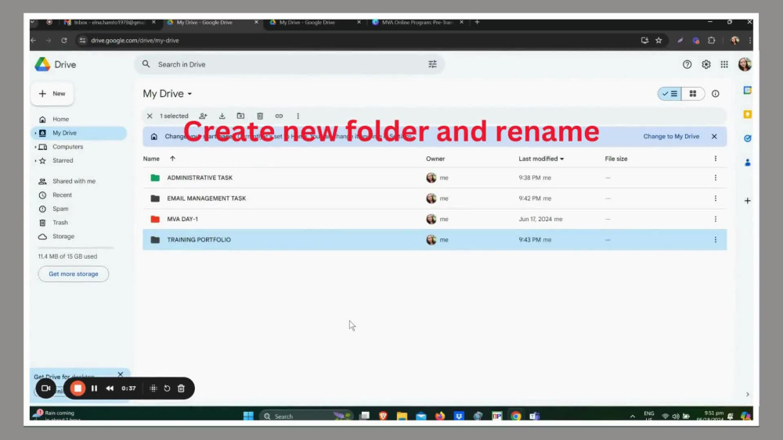
Task: Copy link for the selected item
Action: point(280,116)
